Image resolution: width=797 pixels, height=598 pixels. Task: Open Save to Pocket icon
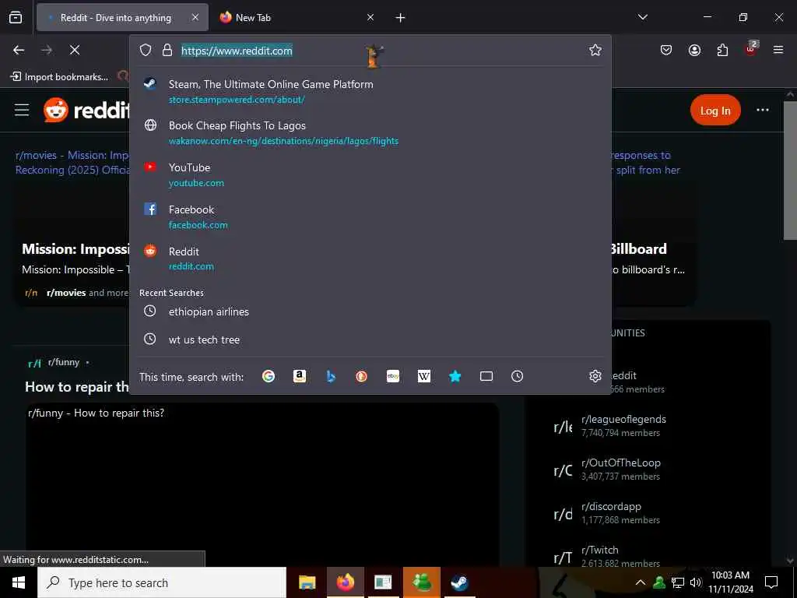pos(666,50)
